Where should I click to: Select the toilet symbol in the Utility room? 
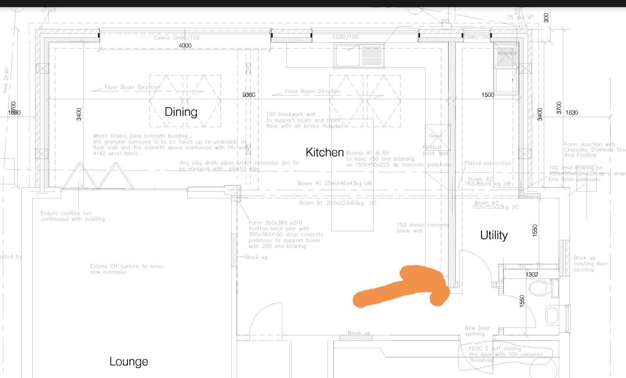click(x=538, y=287)
